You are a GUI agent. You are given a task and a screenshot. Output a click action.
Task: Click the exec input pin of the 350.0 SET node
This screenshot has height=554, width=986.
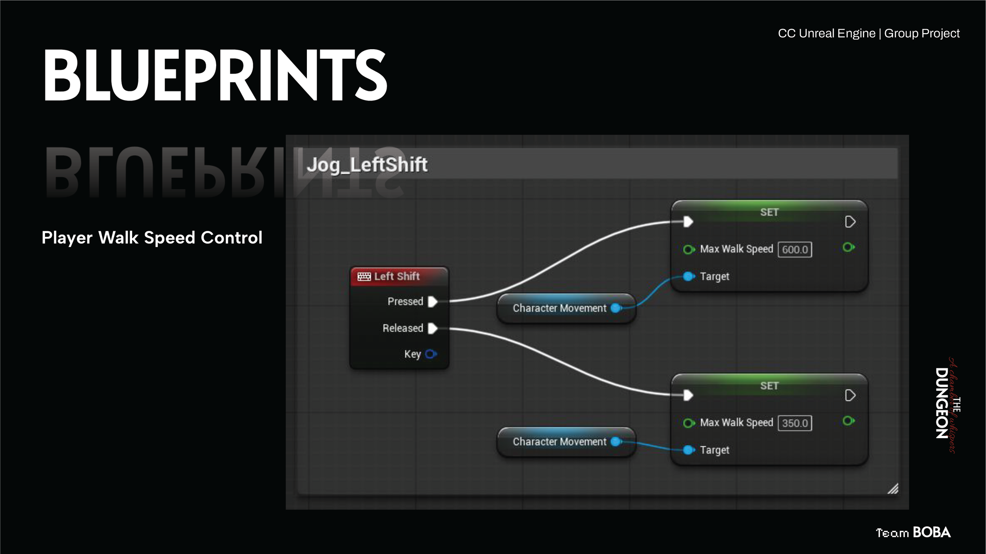[688, 395]
